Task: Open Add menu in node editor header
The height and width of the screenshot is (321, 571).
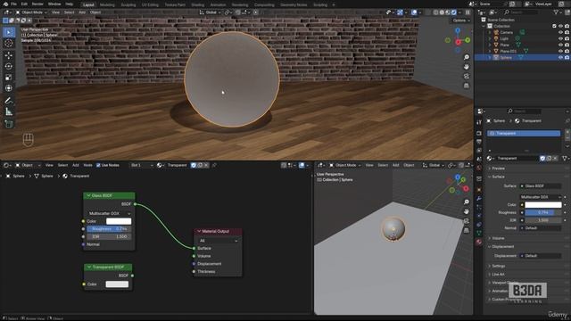Action: (75, 165)
